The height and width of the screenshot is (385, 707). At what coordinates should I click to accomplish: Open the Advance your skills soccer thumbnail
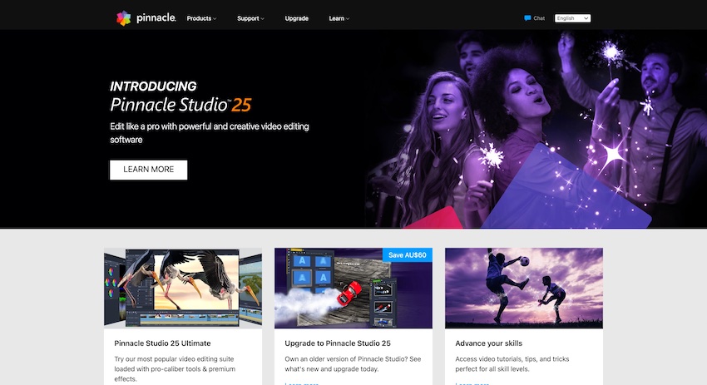point(524,288)
